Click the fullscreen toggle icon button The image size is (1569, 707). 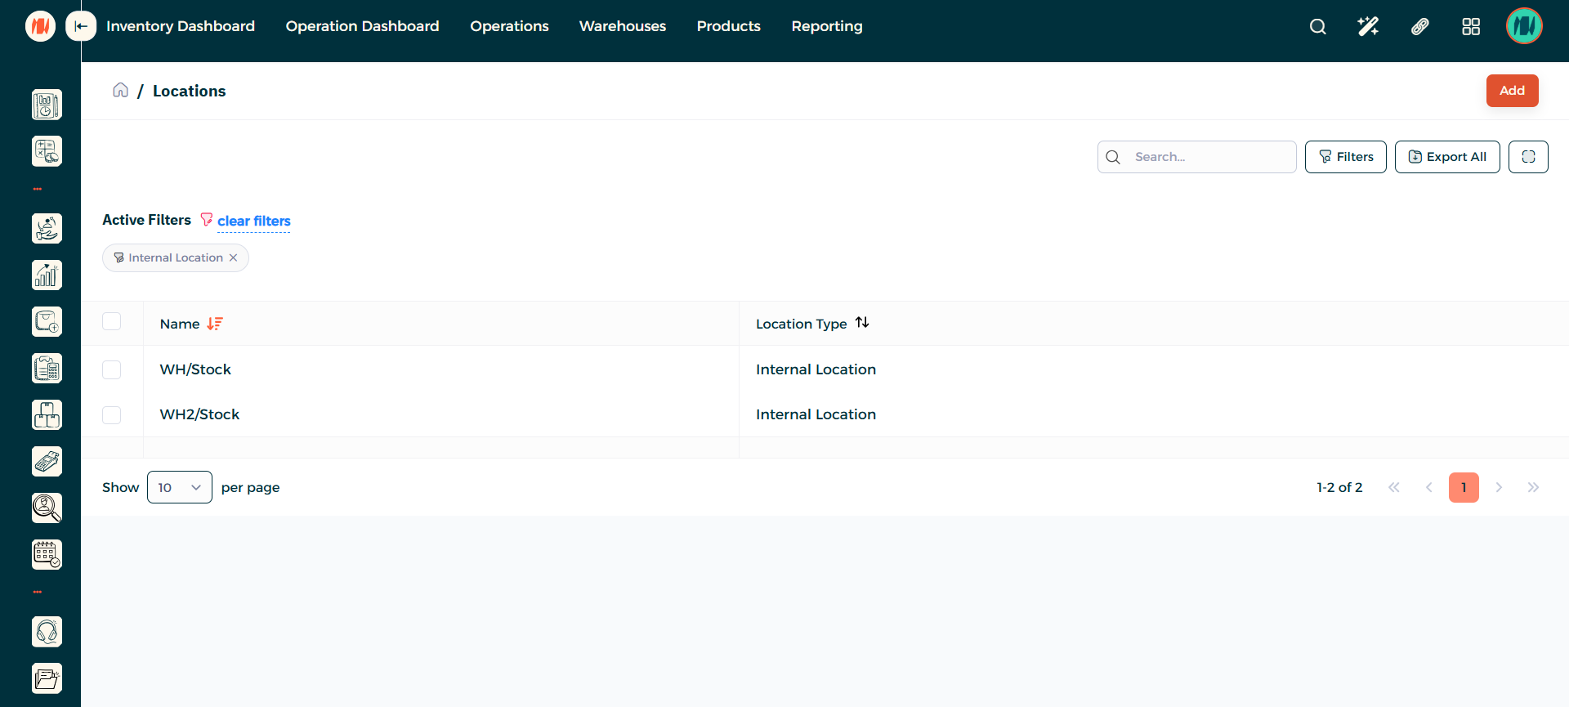point(1528,157)
